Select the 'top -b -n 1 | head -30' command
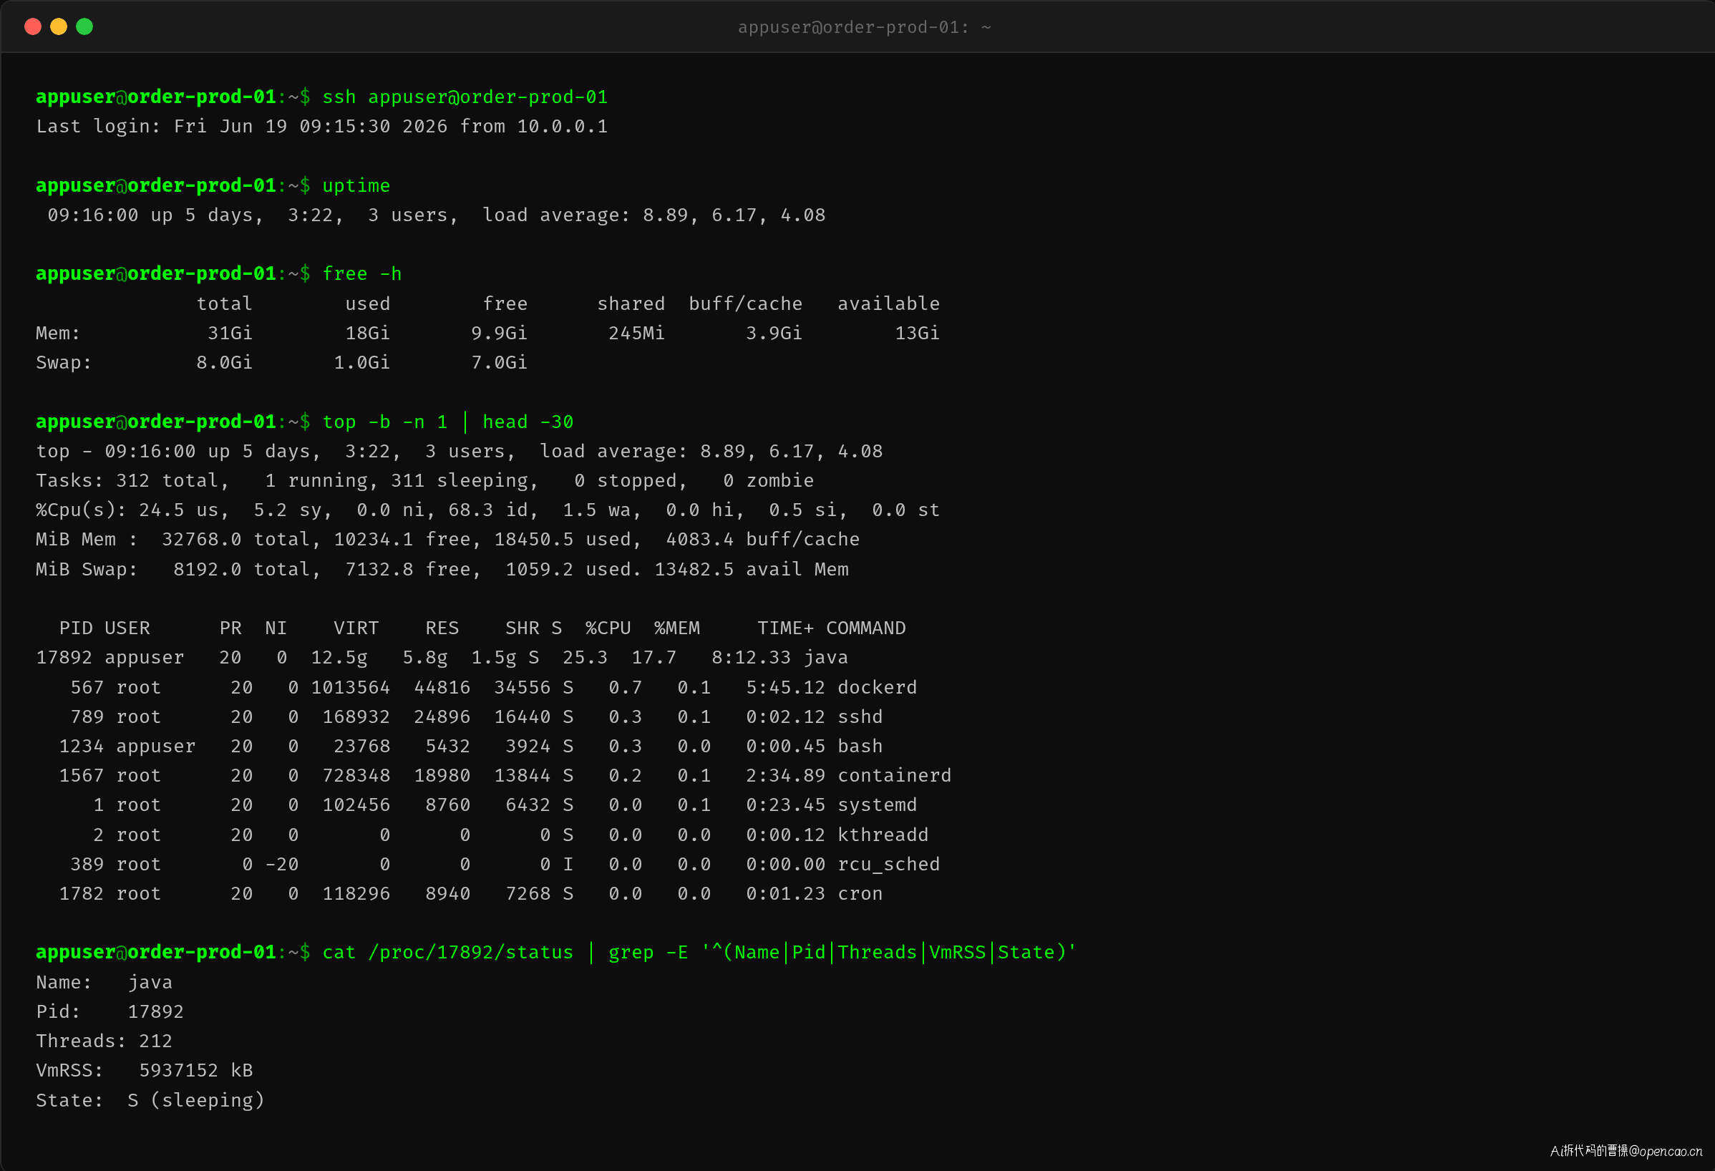This screenshot has height=1171, width=1715. (448, 422)
